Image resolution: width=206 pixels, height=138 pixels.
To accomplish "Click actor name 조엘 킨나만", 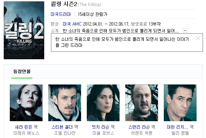I will pos(65,133).
